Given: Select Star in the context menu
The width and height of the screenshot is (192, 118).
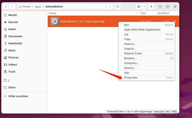Looking at the screenshot, I should point(147,73).
